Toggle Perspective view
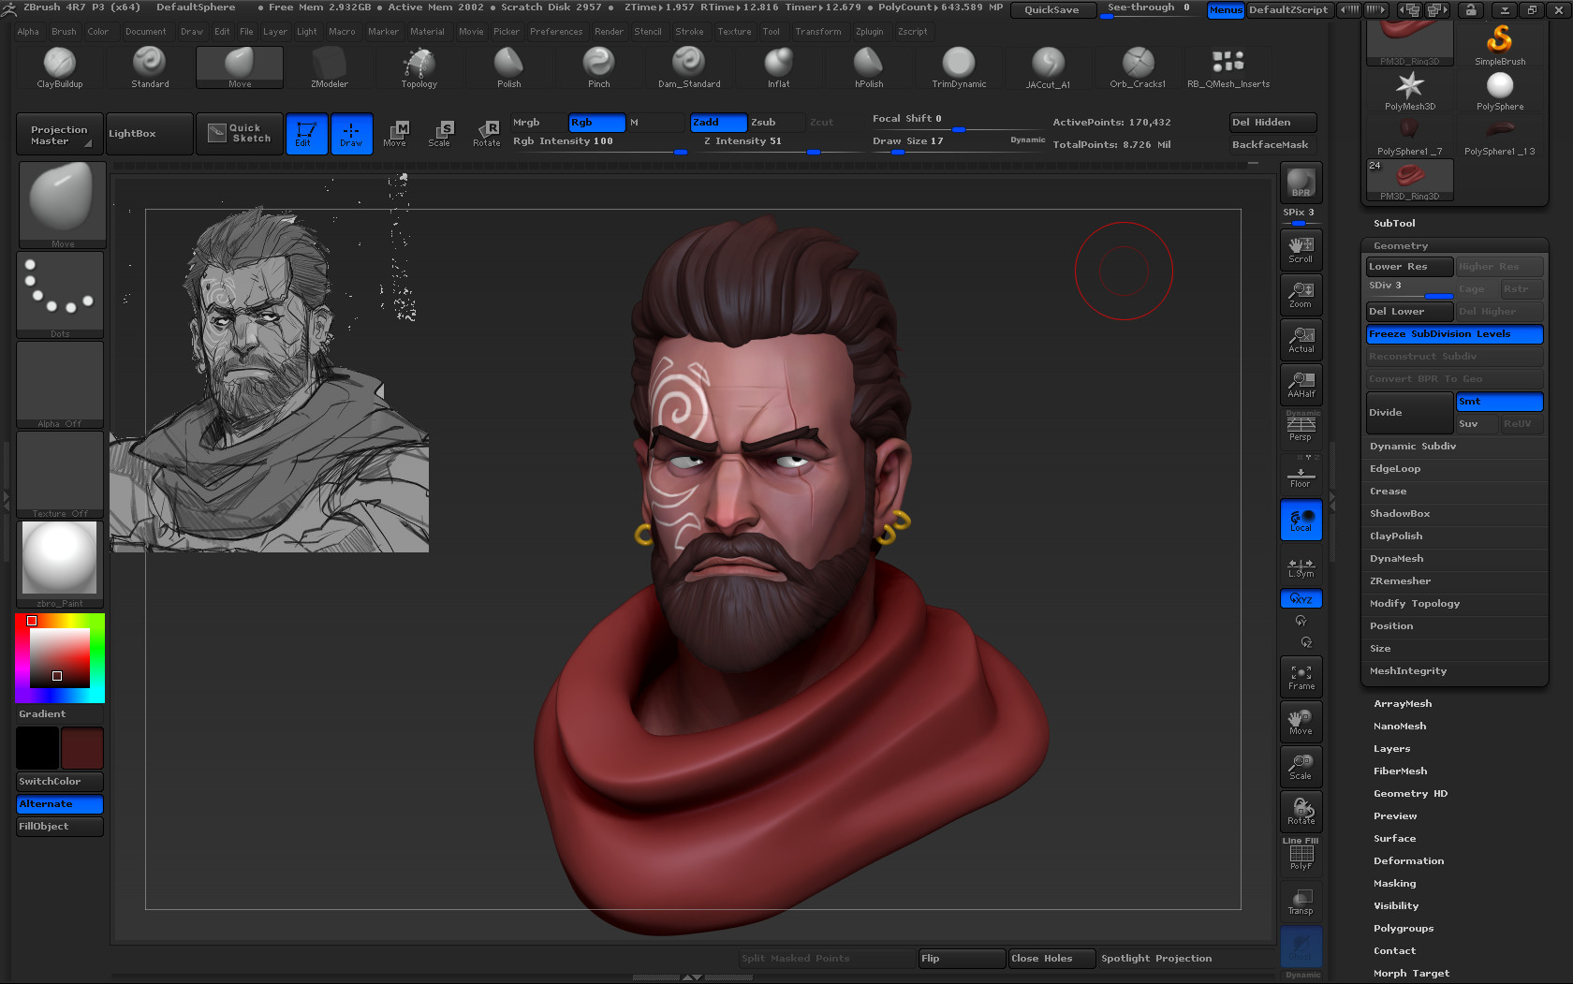Image resolution: width=1573 pixels, height=984 pixels. pyautogui.click(x=1301, y=429)
